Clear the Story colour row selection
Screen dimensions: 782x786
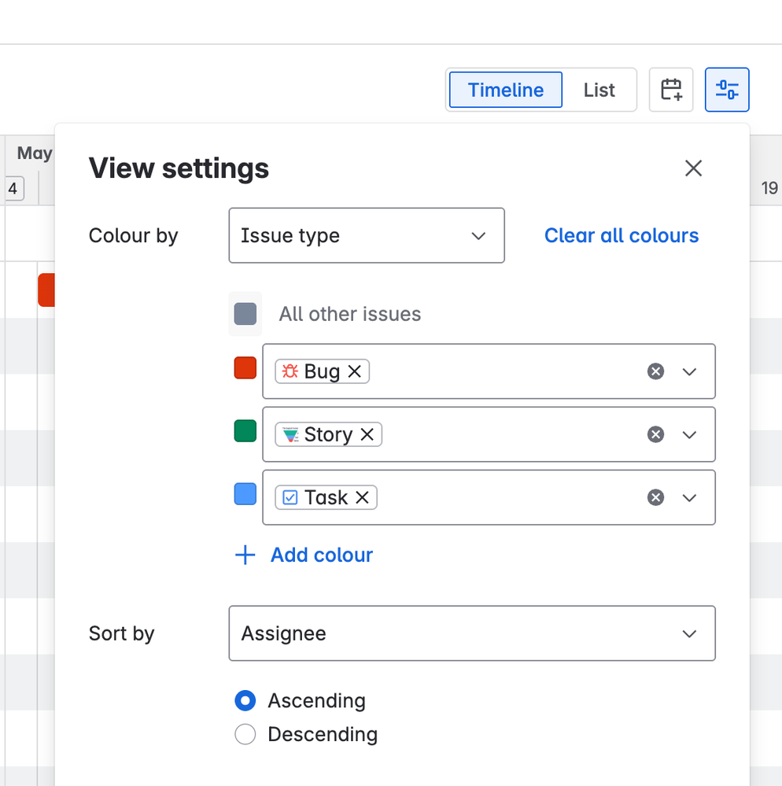655,434
